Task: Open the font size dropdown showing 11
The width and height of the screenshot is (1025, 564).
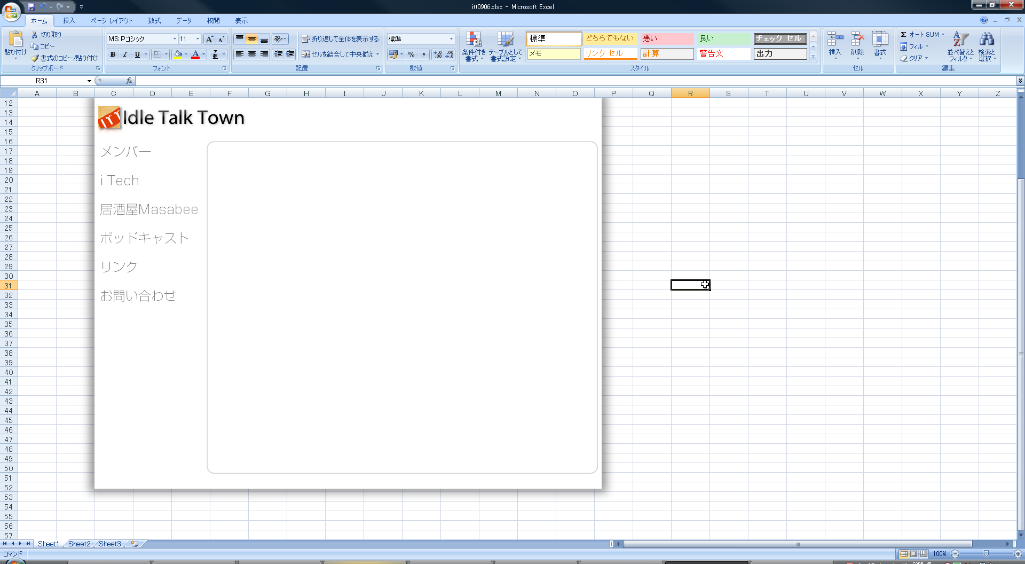Action: pos(198,39)
